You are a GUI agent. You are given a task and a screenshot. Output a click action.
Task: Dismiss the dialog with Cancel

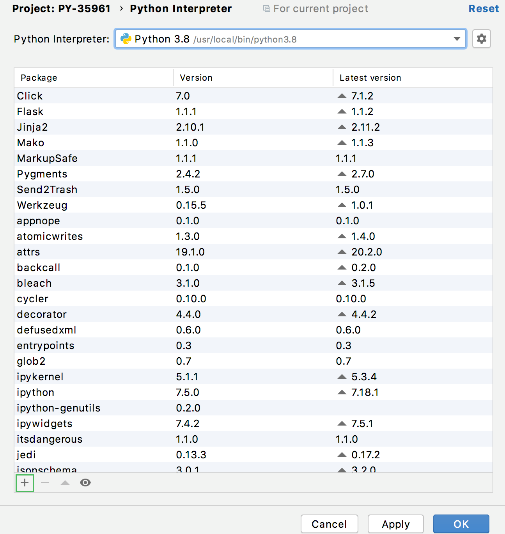point(329,524)
